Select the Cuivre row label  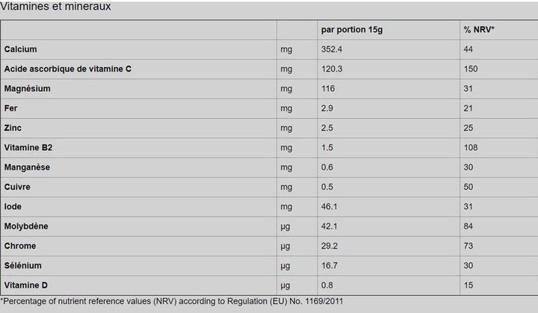[x=17, y=187]
